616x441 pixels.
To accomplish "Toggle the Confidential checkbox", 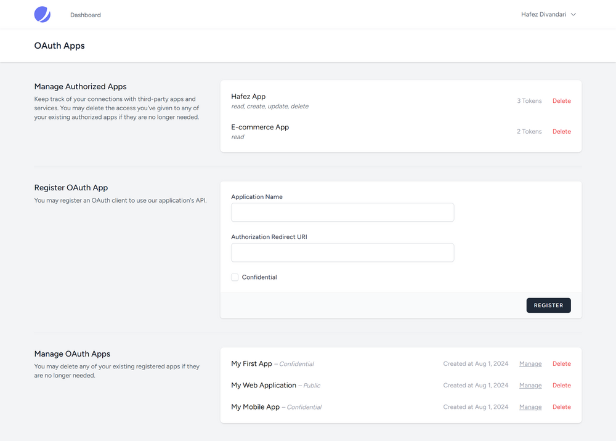I will point(235,277).
